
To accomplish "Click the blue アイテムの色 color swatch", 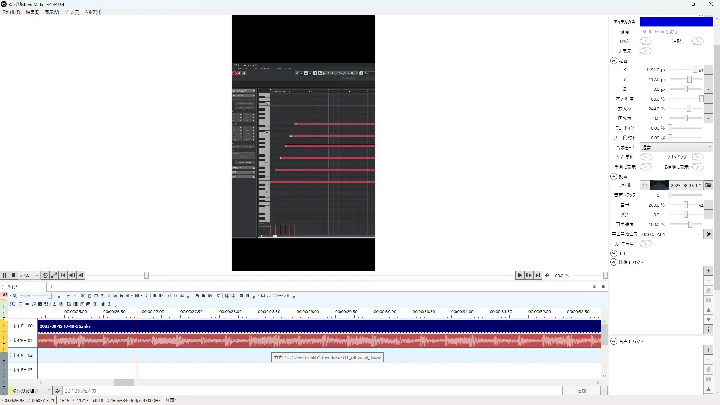I will point(676,22).
